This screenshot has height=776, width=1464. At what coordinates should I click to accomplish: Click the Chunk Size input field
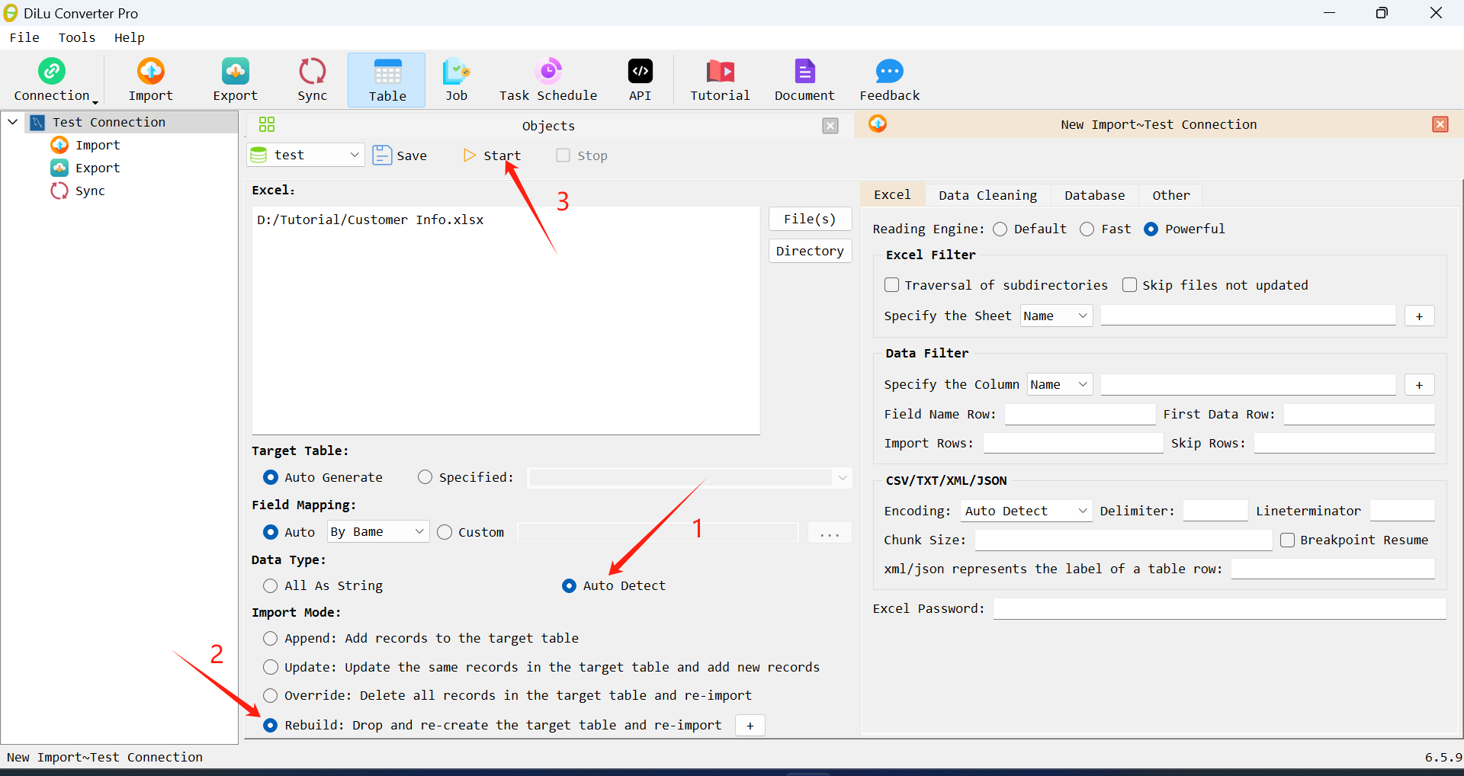pyautogui.click(x=1123, y=540)
